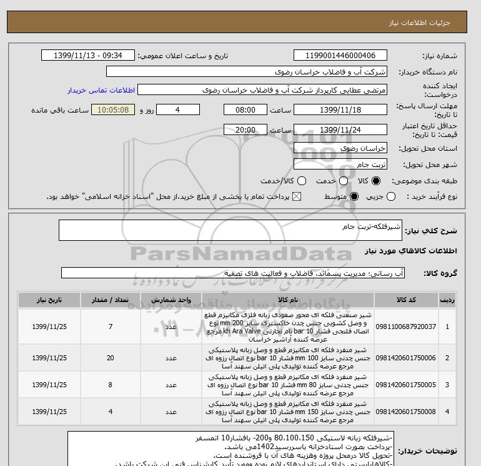481x466 pixels.
Task: Select the خدمت radio button
Action: pos(344,181)
